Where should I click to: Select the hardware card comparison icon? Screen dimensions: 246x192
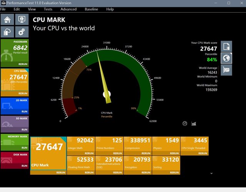pos(226,70)
